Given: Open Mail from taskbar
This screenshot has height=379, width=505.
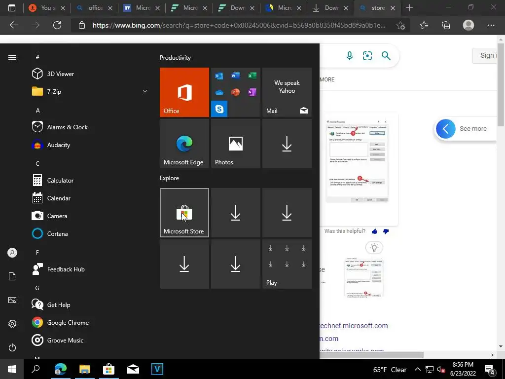Looking at the screenshot, I should 133,369.
